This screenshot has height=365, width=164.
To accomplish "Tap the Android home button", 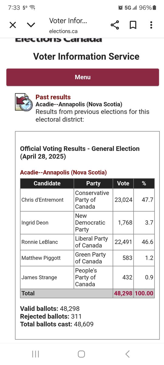I will click(x=81, y=354).
